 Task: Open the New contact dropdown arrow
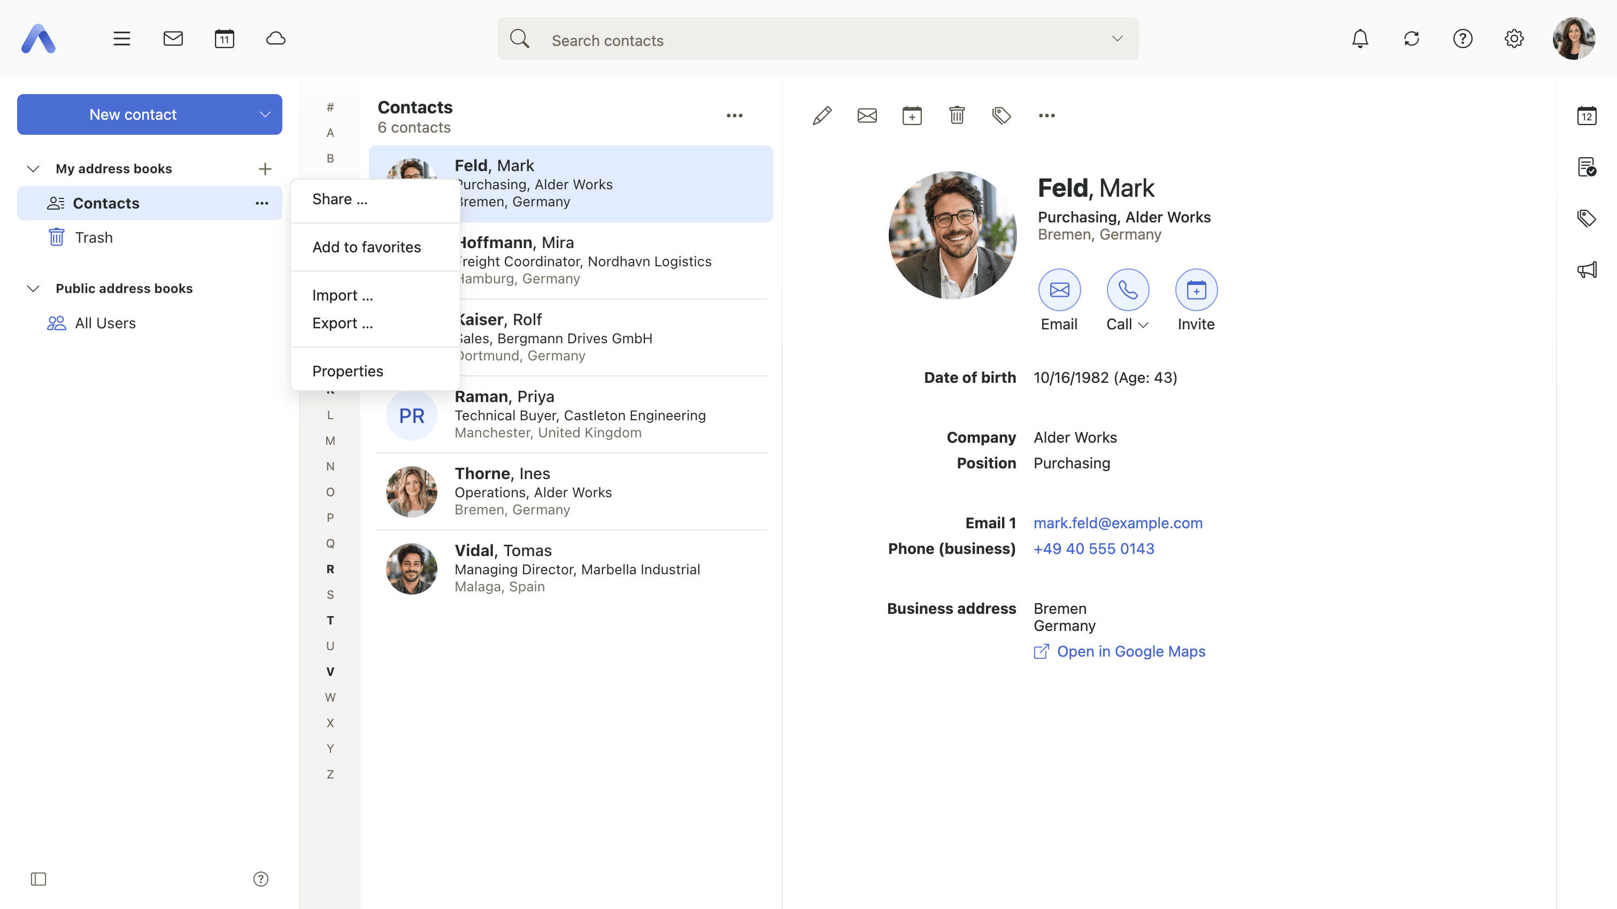click(265, 115)
